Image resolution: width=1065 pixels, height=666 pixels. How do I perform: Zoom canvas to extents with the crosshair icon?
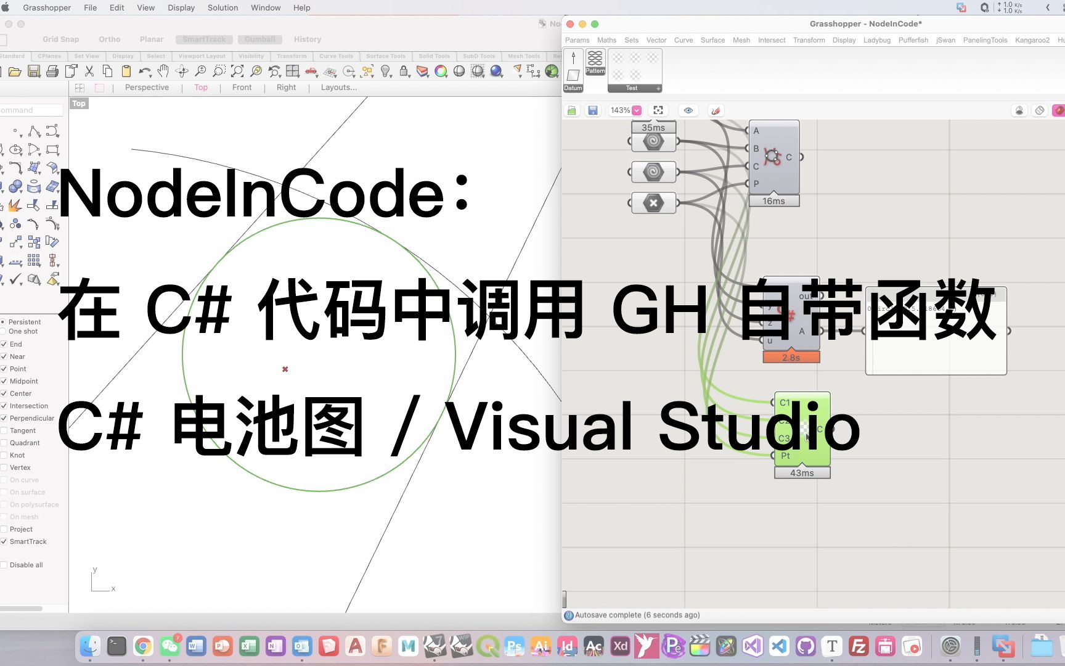tap(658, 110)
